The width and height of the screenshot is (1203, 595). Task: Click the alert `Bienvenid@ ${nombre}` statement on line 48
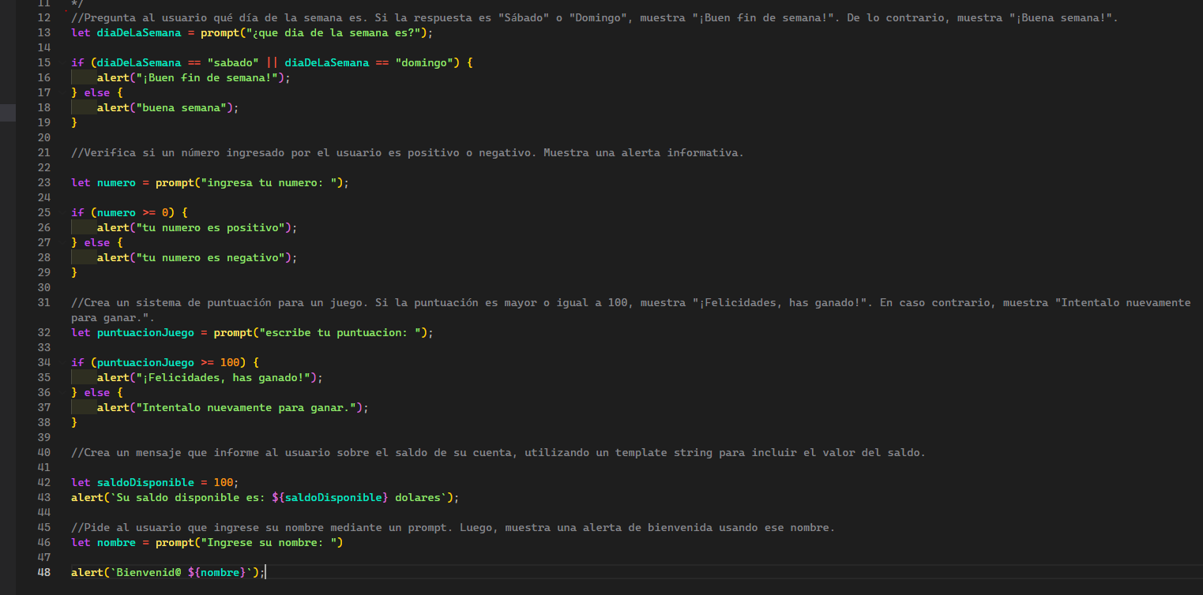pos(168,572)
